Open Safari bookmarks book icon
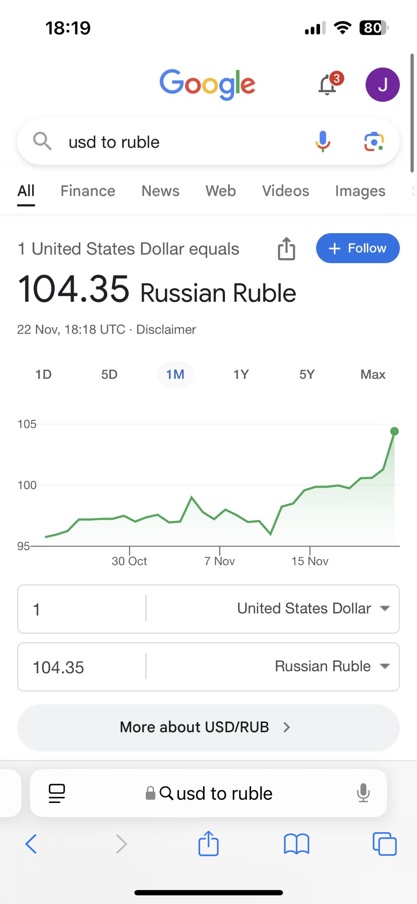This screenshot has height=904, width=417. pyautogui.click(x=297, y=844)
